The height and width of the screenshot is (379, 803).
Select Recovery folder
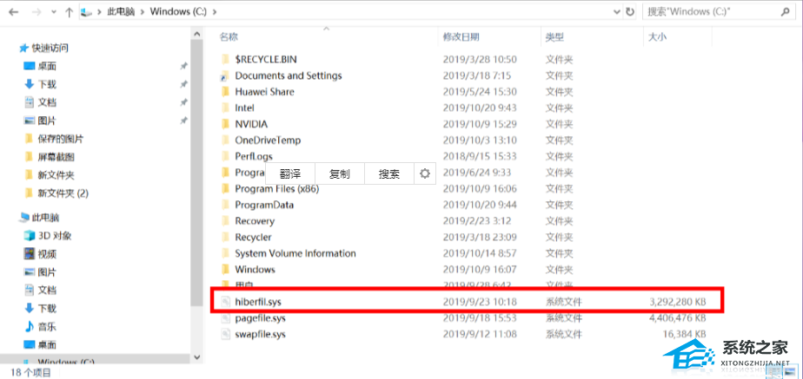coord(255,221)
